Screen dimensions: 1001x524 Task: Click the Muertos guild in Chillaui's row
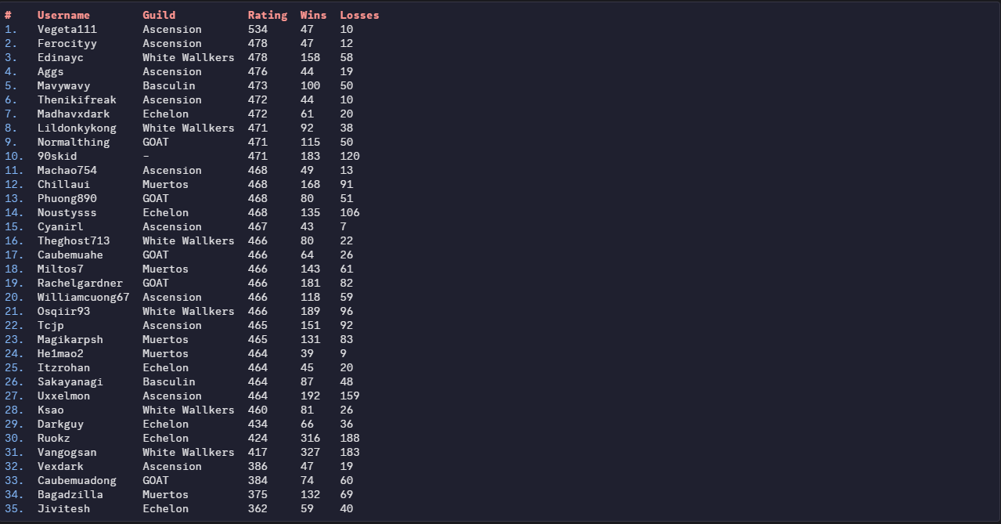(x=165, y=184)
